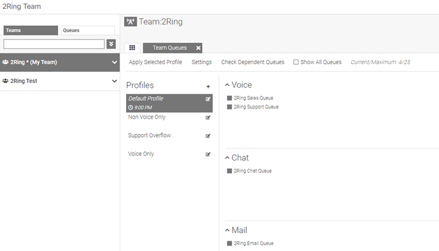The height and width of the screenshot is (251, 439).
Task: Edit the Support Overflow profile
Action: pos(208,136)
